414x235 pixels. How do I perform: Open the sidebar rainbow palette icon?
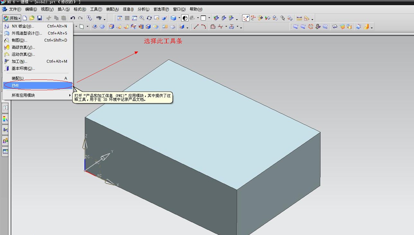click(x=5, y=119)
